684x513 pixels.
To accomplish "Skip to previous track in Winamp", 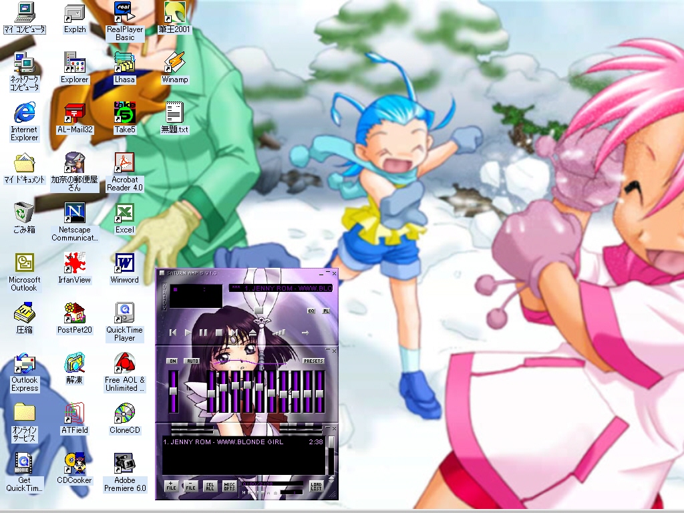I will (x=173, y=333).
